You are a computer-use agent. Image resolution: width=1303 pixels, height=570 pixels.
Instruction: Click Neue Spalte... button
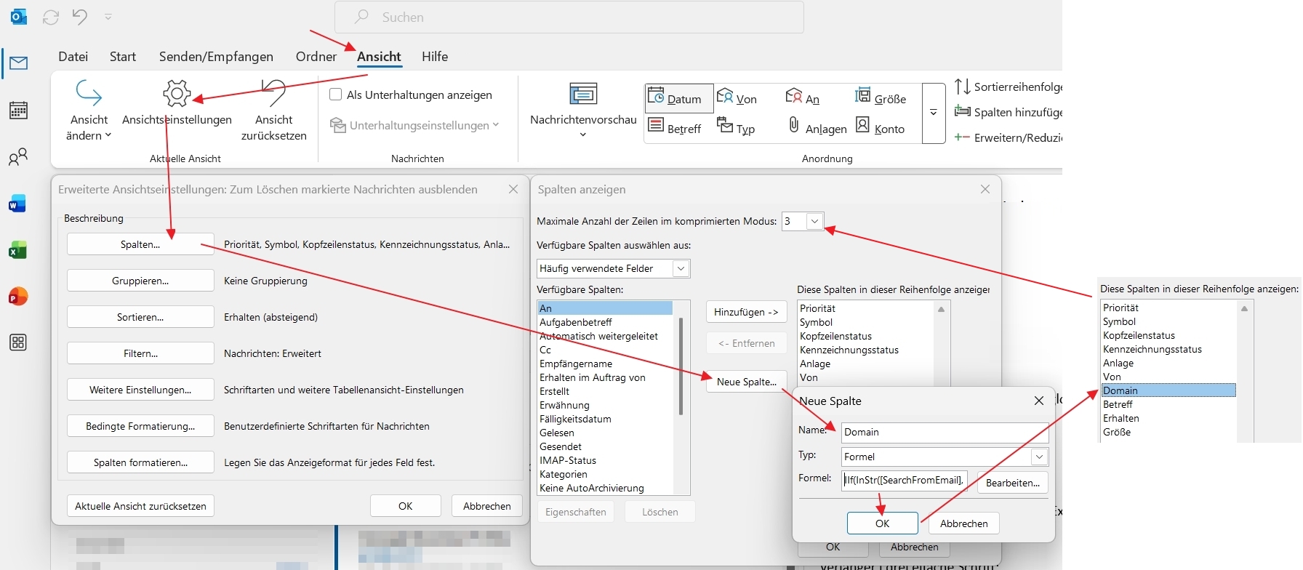click(x=746, y=382)
